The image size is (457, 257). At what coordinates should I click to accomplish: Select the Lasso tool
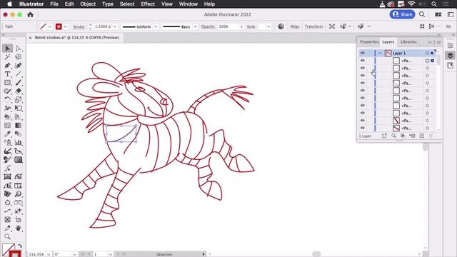click(x=19, y=57)
